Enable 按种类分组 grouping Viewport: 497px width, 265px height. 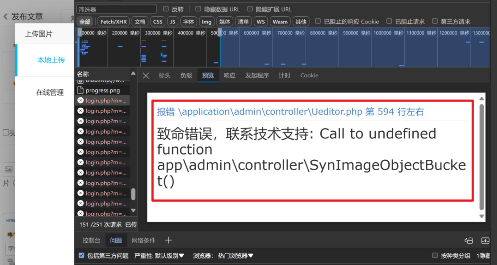pos(435,255)
